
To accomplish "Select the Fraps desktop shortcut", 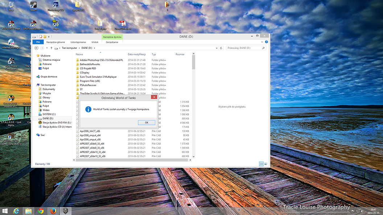I will (56, 25).
